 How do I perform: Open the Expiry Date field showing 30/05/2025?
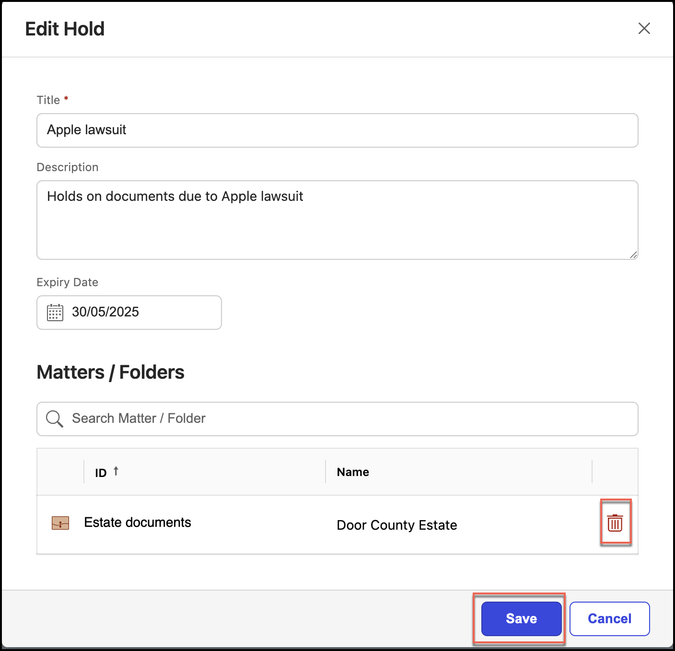[x=139, y=313]
